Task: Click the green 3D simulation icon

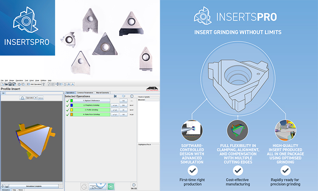Action: tap(110, 186)
